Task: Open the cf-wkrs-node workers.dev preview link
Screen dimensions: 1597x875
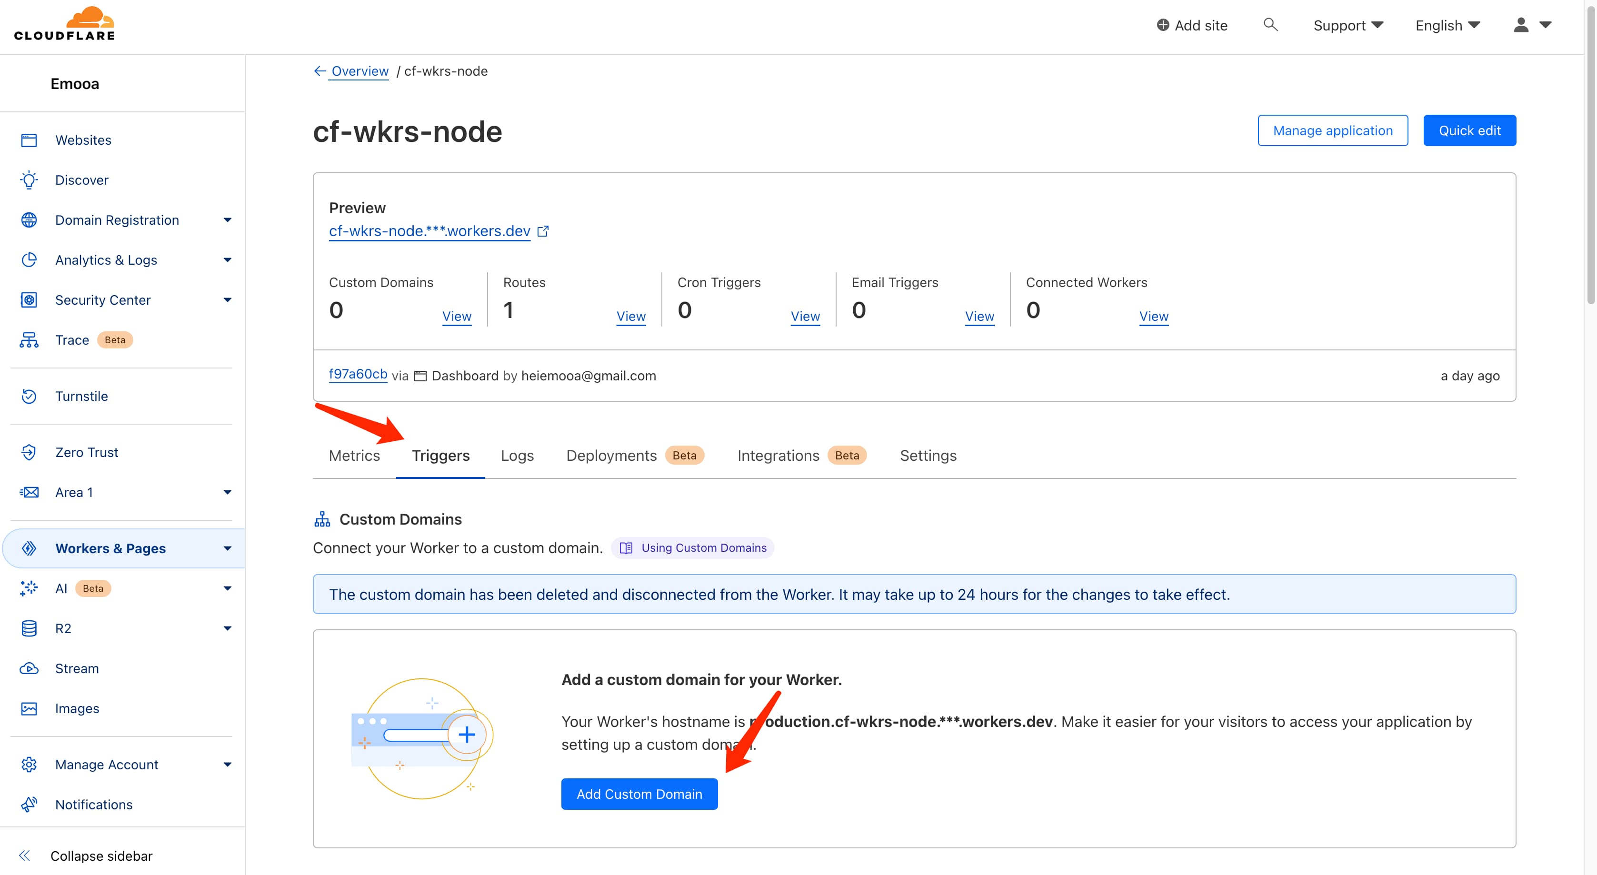Action: [429, 231]
